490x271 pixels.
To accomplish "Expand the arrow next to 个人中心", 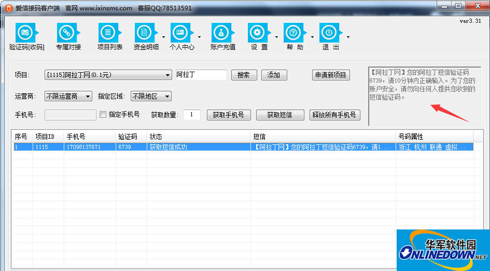I will click(x=200, y=37).
